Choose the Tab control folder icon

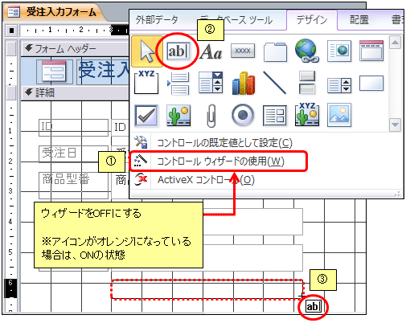[275, 51]
